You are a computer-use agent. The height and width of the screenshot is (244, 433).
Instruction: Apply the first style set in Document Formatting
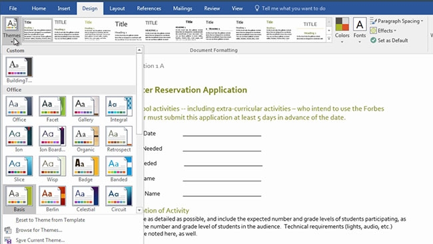(x=37, y=30)
